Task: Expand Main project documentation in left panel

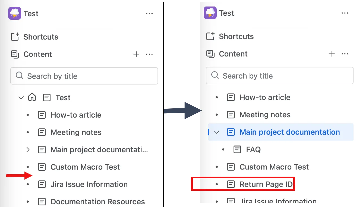Action: (28, 150)
